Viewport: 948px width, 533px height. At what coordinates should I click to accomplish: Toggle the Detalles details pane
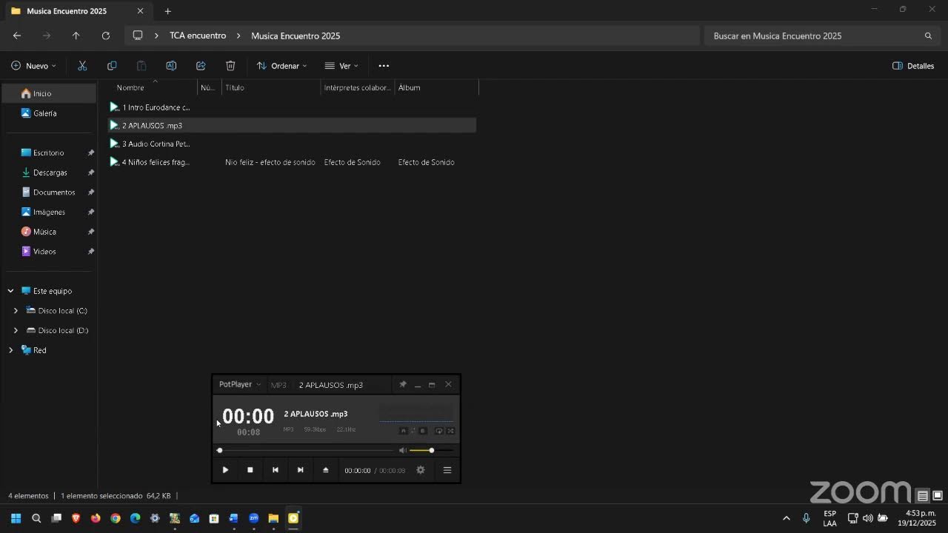click(913, 66)
